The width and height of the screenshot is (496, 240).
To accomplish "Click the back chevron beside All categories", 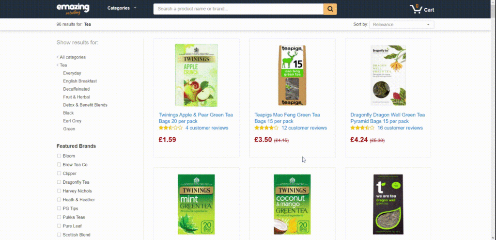I will tap(58, 57).
